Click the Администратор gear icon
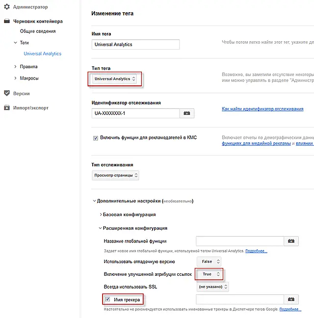 7,7
